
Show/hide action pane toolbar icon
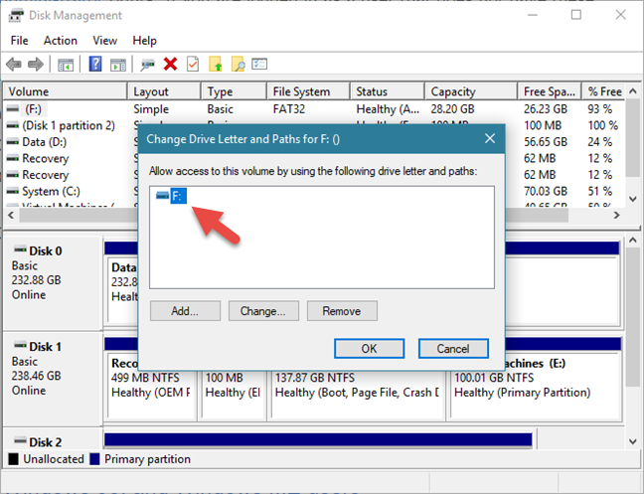[x=118, y=65]
